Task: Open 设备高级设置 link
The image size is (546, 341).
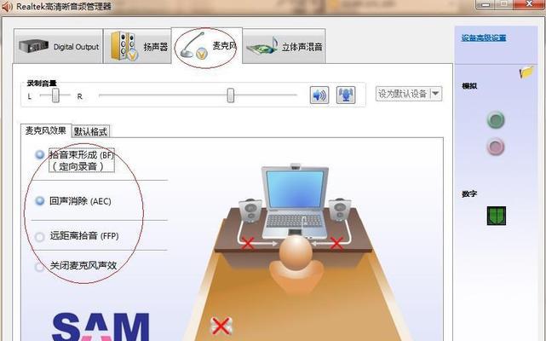Action: click(x=484, y=38)
